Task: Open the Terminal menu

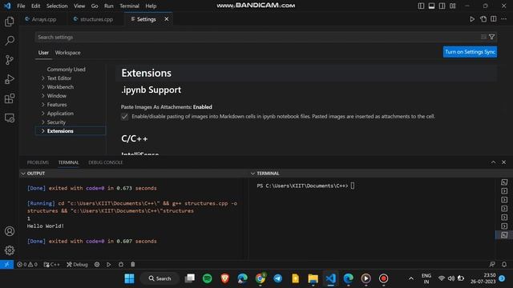Action: tap(129, 6)
